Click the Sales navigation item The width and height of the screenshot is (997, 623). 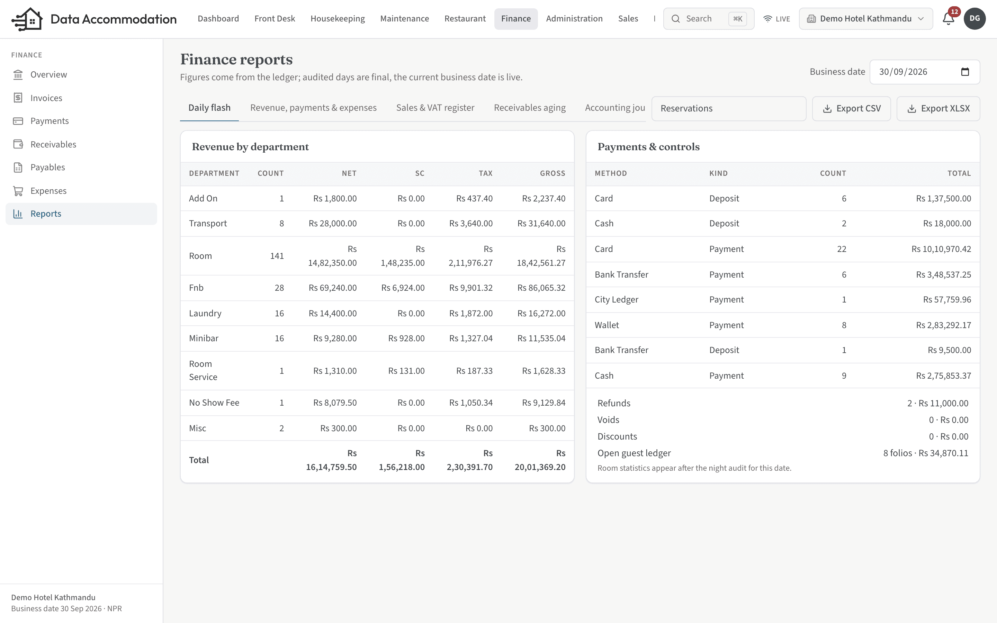(628, 19)
